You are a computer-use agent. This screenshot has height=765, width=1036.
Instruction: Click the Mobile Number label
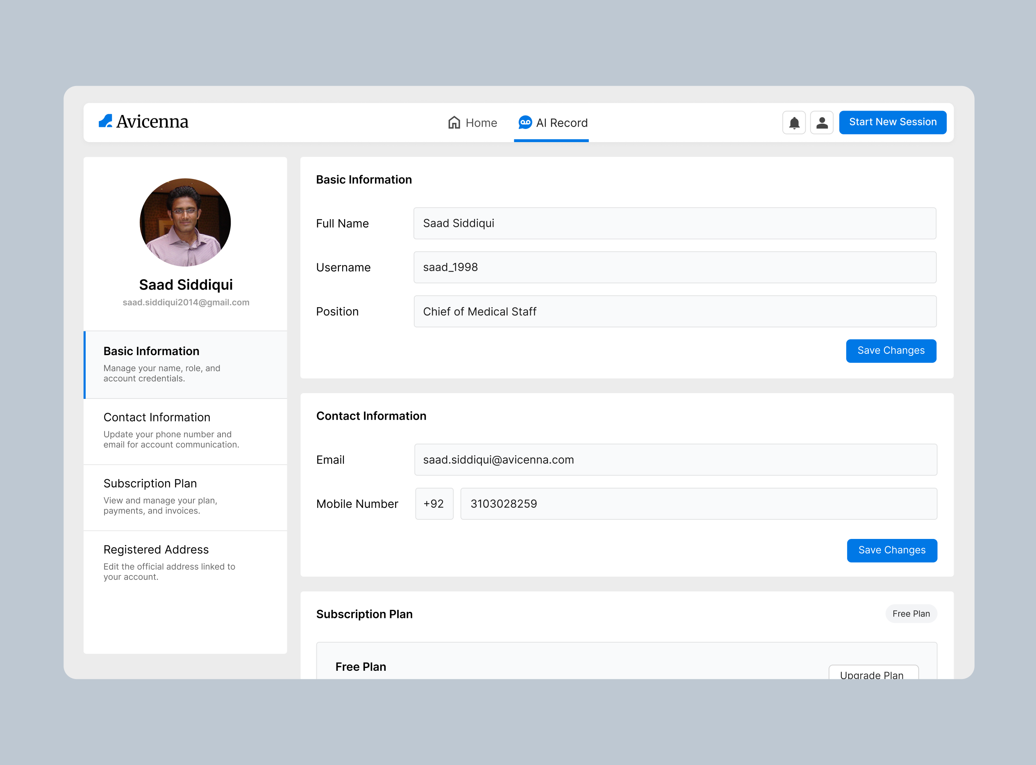pos(357,504)
